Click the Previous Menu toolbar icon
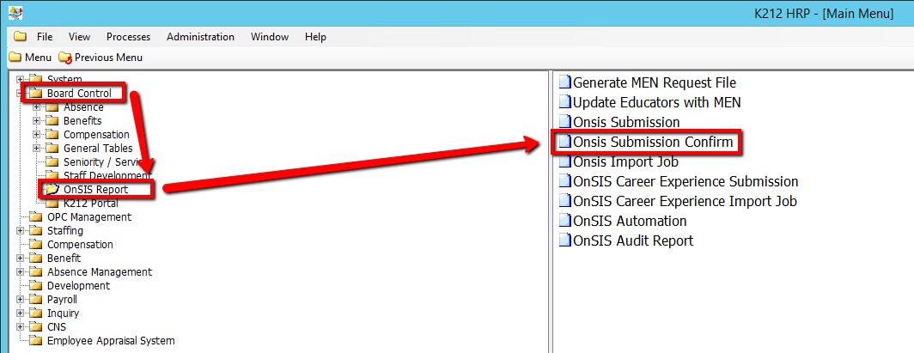This screenshot has height=353, width=914. [65, 58]
